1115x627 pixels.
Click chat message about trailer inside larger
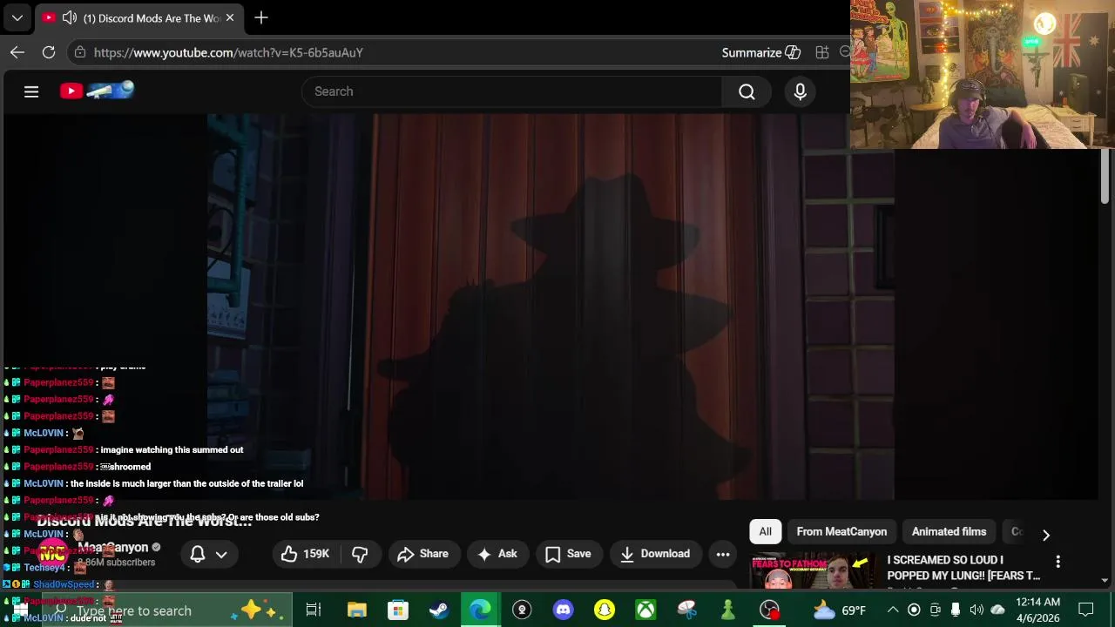click(x=186, y=483)
